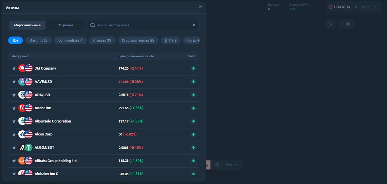The height and width of the screenshot is (184, 387).
Task: Toggle favorite star for ALGO/USDT
Action: pyautogui.click(x=14, y=148)
